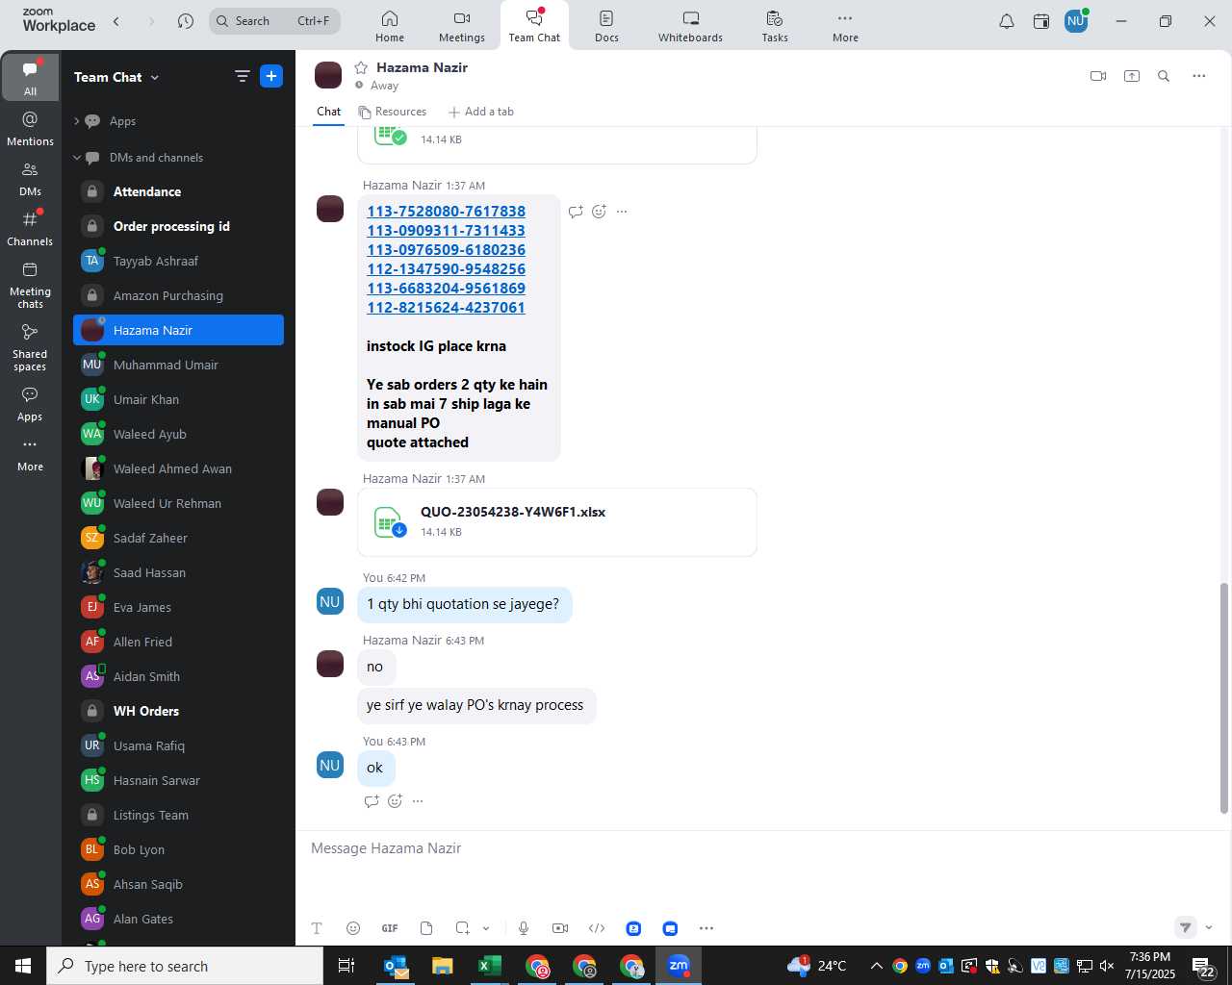The height and width of the screenshot is (985, 1232).
Task: Start a video meeting with Hazama Nazir
Action: [x=1098, y=76]
